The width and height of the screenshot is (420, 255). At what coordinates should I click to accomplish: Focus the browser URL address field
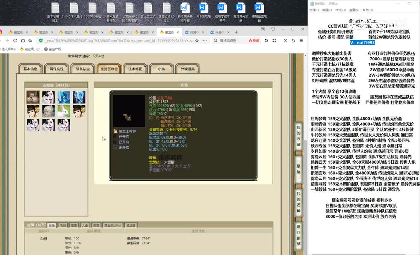(x=119, y=41)
